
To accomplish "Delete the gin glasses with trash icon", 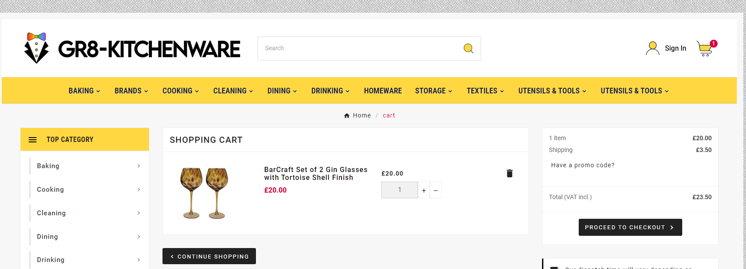I will pos(509,173).
